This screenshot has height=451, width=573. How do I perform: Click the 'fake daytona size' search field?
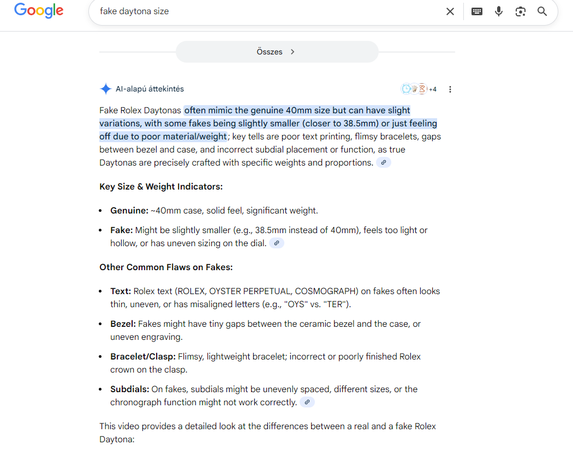point(268,11)
